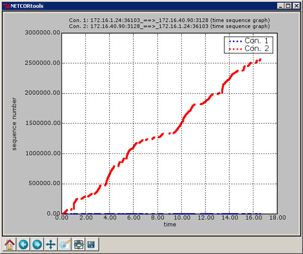This screenshot has height=254, width=303.
Task: Click the 8.00 x-axis tick label
Action: coord(158,218)
